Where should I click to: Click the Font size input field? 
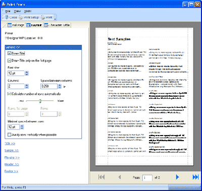pyautogui.click(x=16, y=73)
